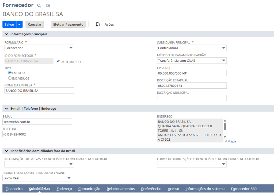The width and height of the screenshot is (274, 193).
Task: Click inside the Endereço text area
Action: click(190, 131)
